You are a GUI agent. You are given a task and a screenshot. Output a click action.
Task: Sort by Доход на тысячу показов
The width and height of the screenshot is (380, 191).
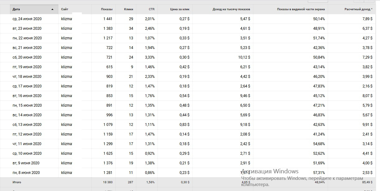(x=231, y=9)
